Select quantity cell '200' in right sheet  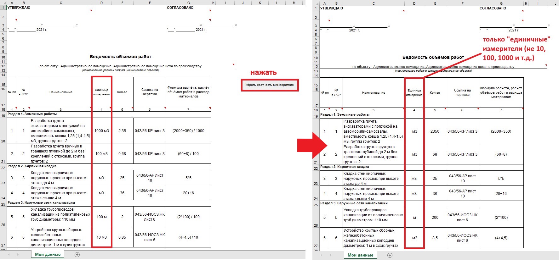pyautogui.click(x=435, y=218)
